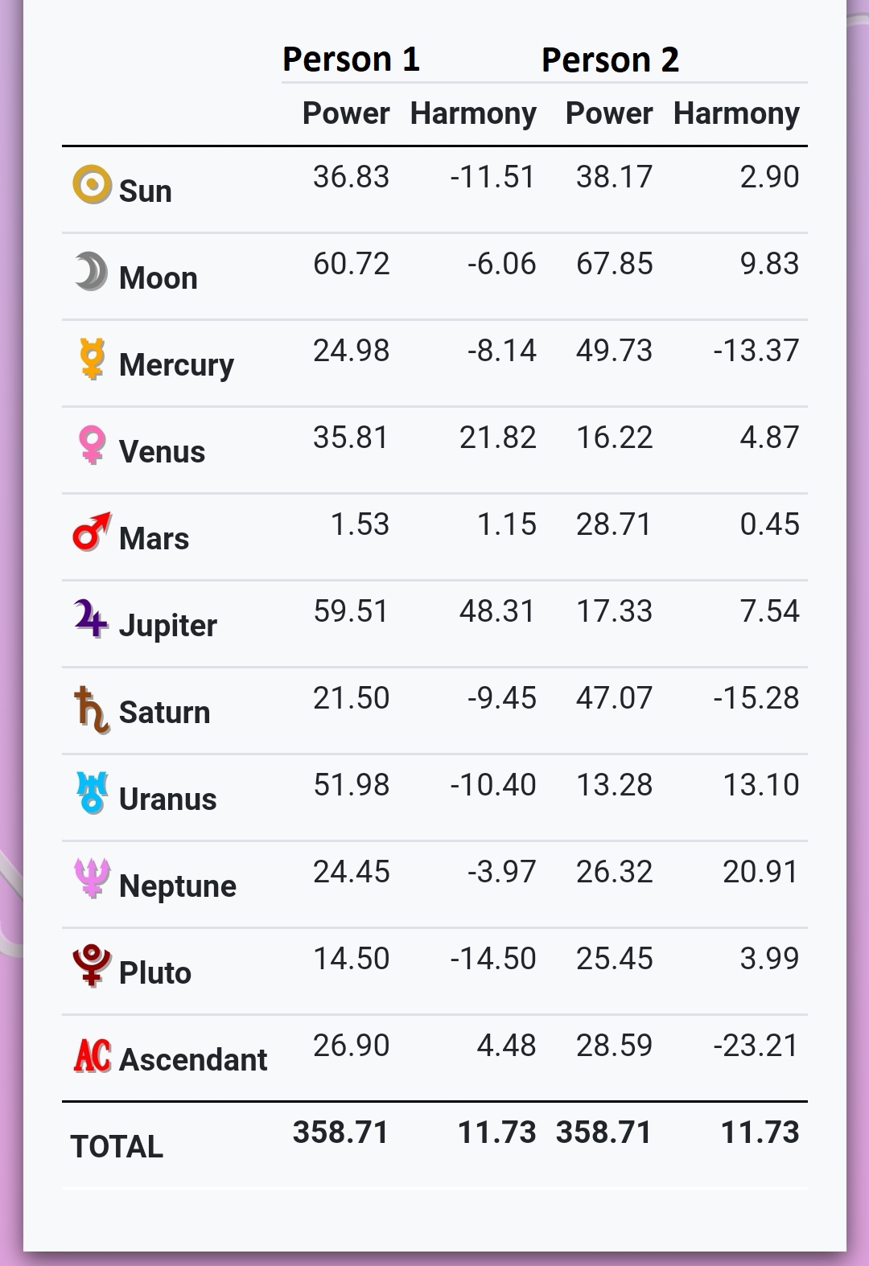Click Person 1 Power column header
The height and width of the screenshot is (1266, 869).
point(346,113)
